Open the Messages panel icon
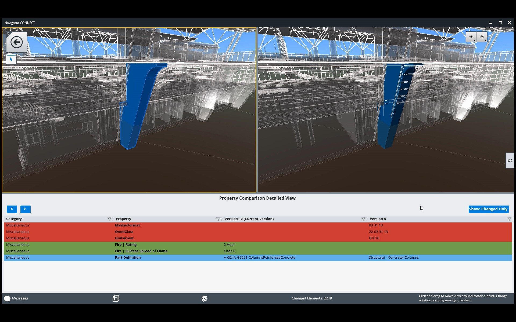Screen dimensions: 516x322 (x=7, y=298)
